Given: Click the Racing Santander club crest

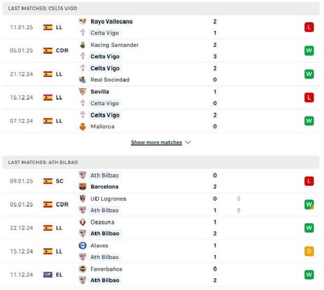Looking at the screenshot, I should [83, 45].
